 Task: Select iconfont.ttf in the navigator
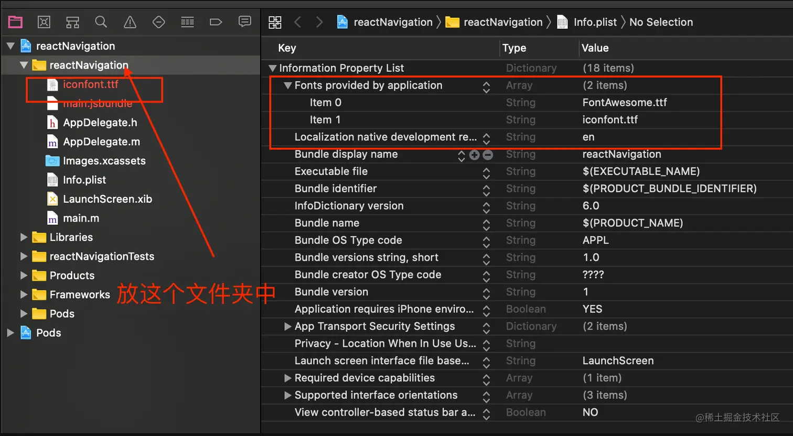click(x=90, y=84)
